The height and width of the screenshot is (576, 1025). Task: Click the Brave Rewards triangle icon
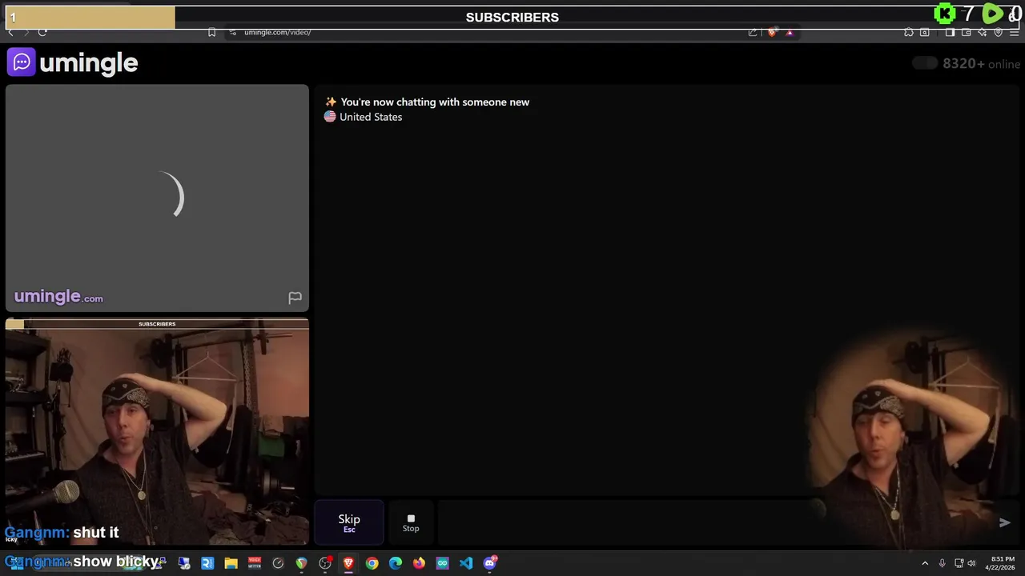[790, 32]
